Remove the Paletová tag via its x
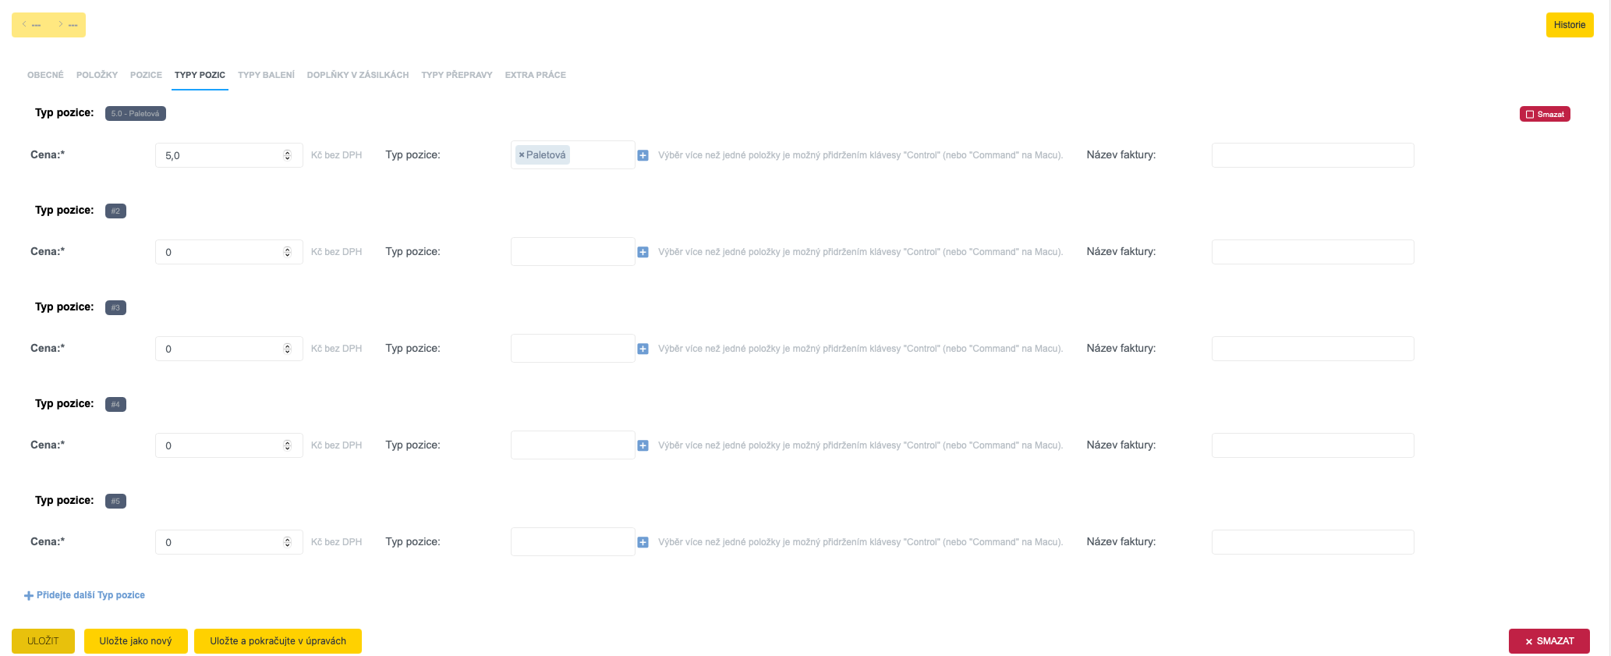Screen dimensions: 1611x656 [522, 155]
